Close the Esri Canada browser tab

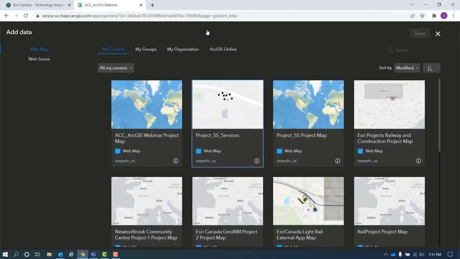69,5
